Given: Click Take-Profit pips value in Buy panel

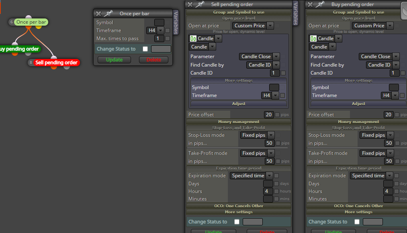Looking at the screenshot, I should [389, 161].
